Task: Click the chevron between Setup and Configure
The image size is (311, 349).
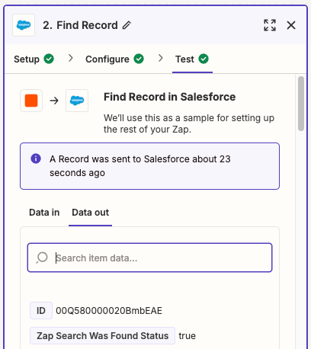Action: [71, 58]
